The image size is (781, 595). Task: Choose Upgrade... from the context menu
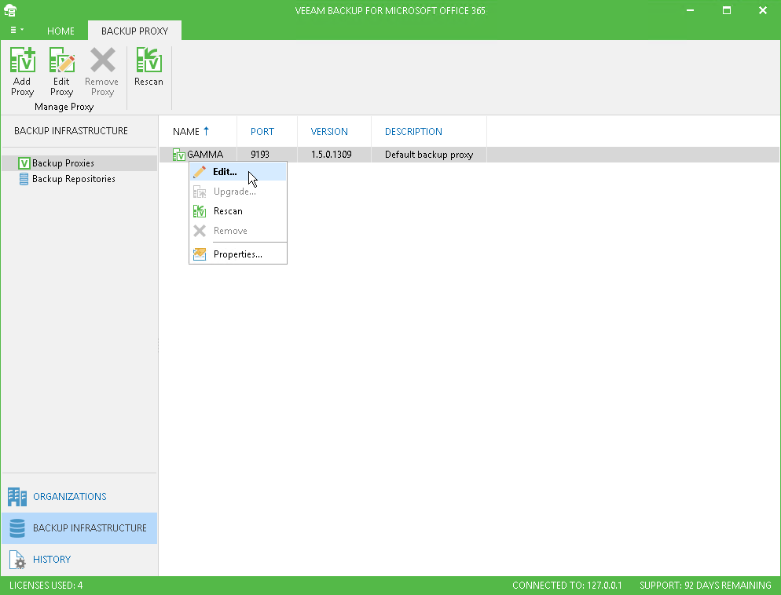click(238, 192)
